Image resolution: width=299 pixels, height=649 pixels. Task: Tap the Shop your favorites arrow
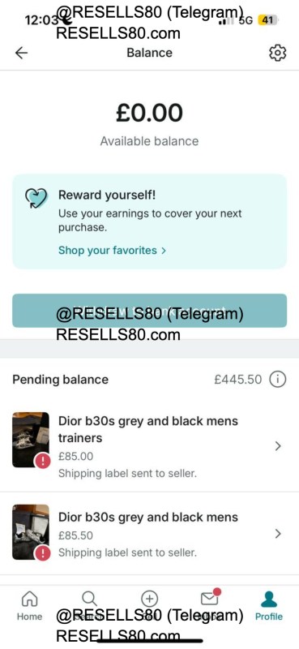coord(164,251)
